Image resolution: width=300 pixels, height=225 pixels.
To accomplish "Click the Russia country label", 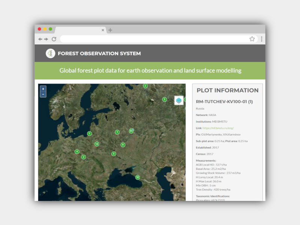I will click(x=200, y=108).
